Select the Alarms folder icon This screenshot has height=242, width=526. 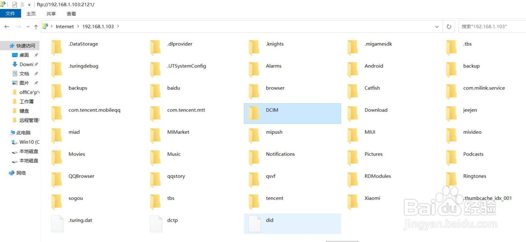(254, 70)
